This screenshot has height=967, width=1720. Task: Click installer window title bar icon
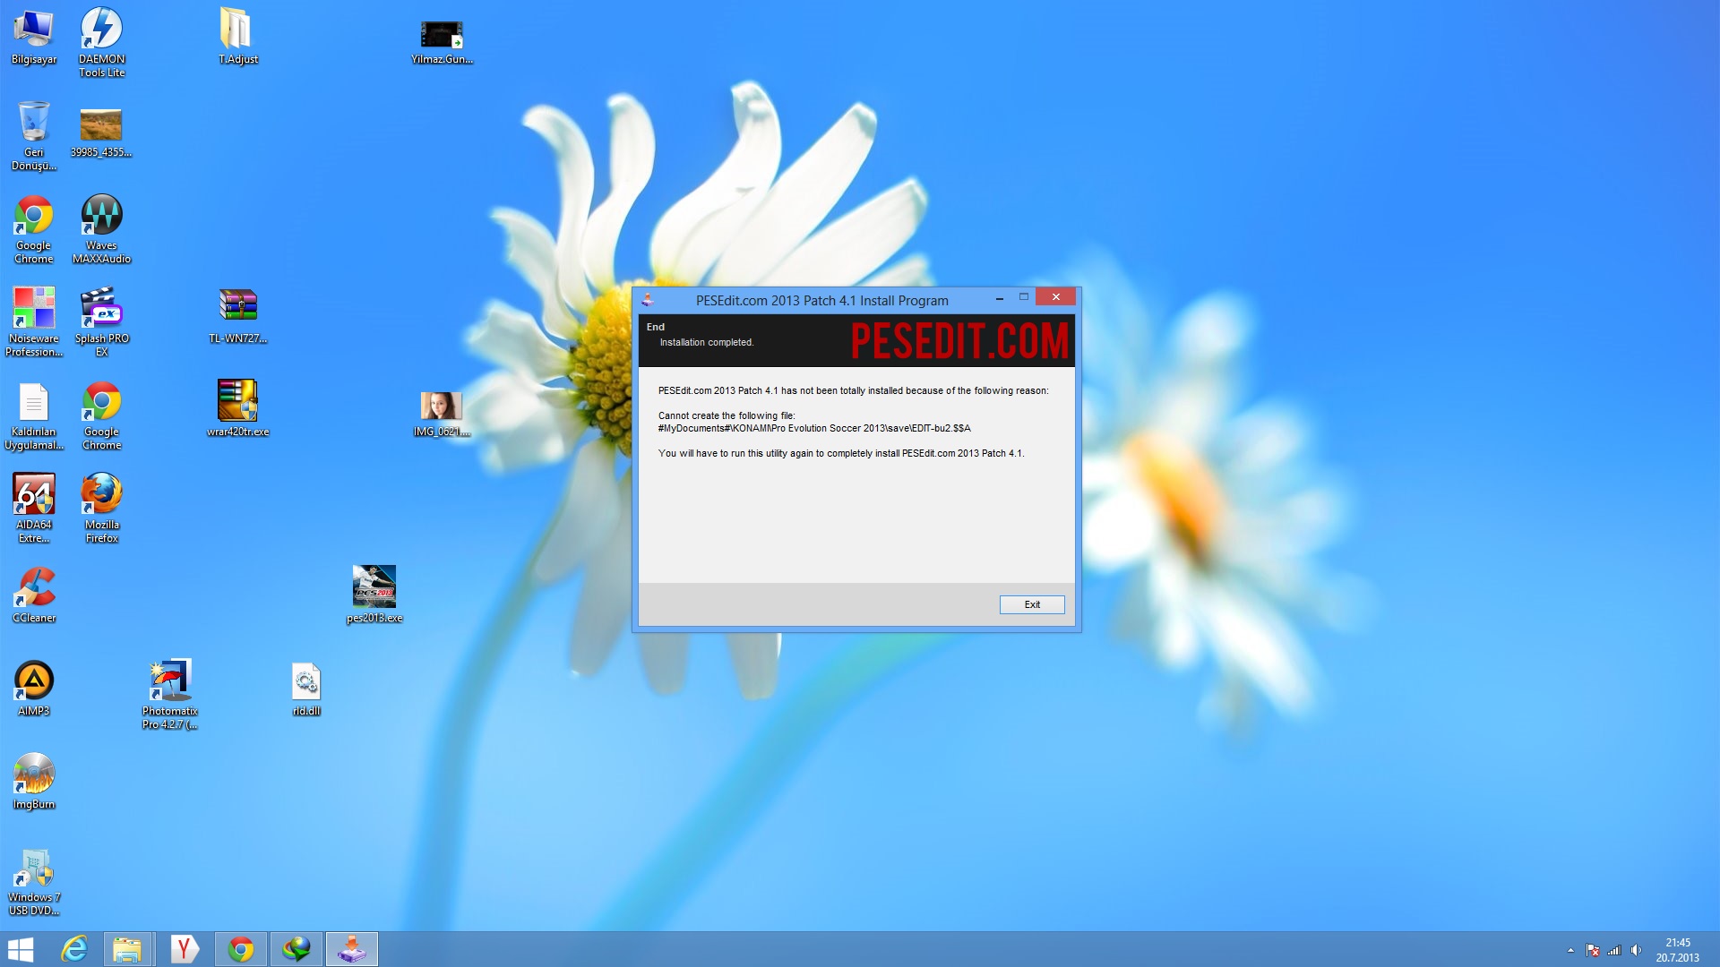click(x=648, y=300)
